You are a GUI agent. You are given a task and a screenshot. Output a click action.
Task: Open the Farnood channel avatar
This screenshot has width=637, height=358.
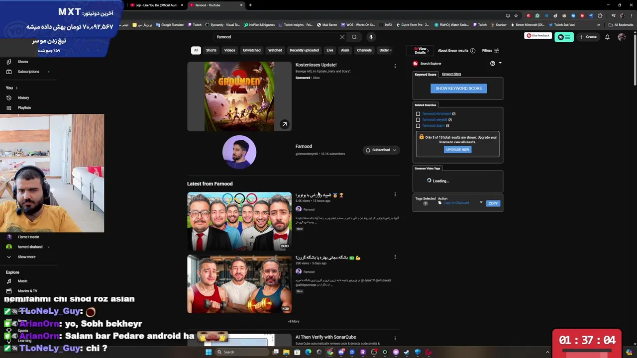pos(239,152)
